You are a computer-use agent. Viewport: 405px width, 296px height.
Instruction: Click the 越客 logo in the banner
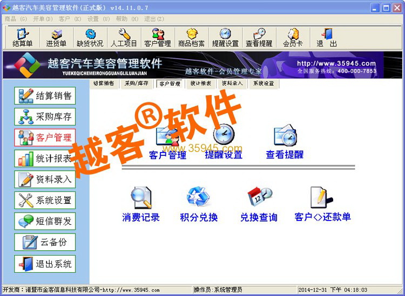pyautogui.click(x=27, y=65)
